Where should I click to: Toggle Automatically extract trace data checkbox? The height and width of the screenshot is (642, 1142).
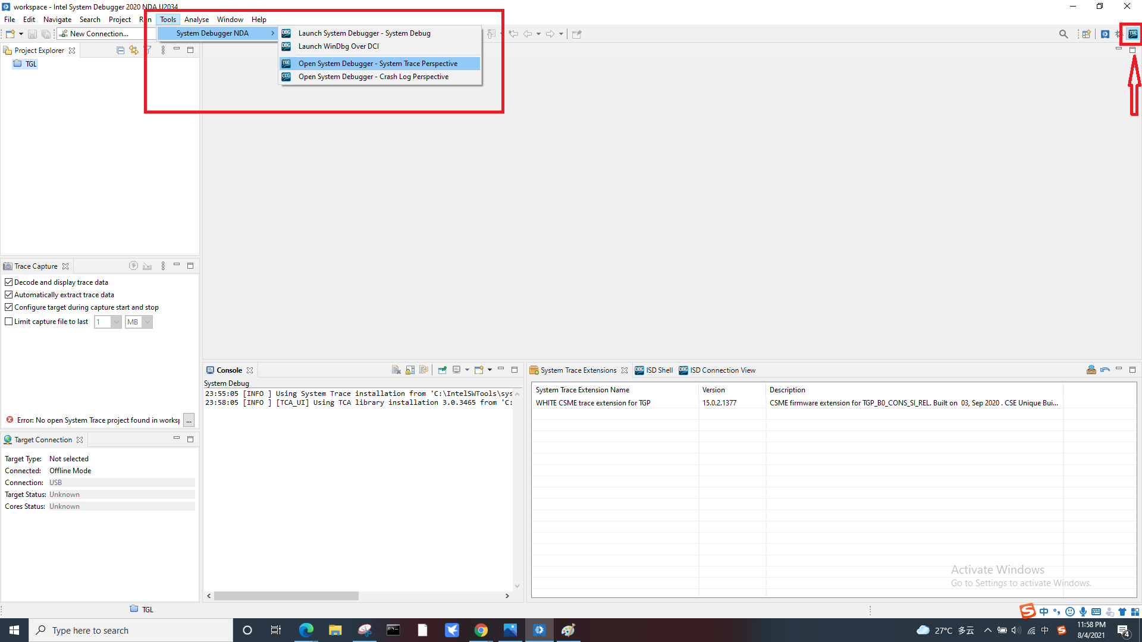pyautogui.click(x=9, y=295)
